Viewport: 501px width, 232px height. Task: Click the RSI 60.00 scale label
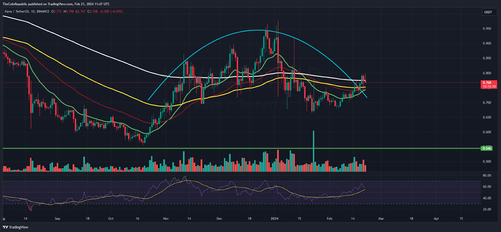click(x=487, y=187)
